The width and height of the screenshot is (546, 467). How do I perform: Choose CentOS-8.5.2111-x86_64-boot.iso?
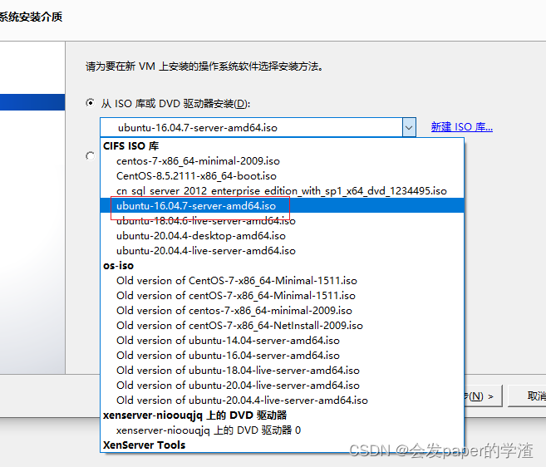tap(282, 176)
